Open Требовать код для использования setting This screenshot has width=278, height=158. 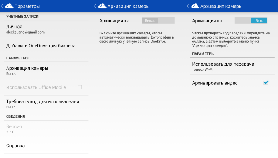click(x=44, y=104)
